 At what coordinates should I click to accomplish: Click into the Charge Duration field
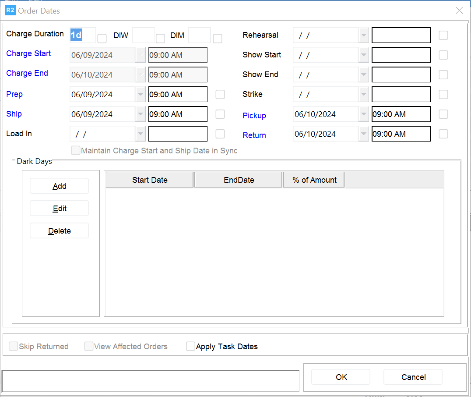pyautogui.click(x=82, y=35)
